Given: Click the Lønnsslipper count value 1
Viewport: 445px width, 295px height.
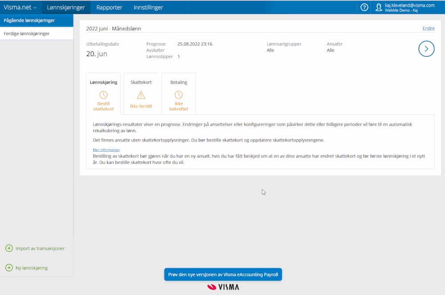Looking at the screenshot, I should tap(178, 57).
